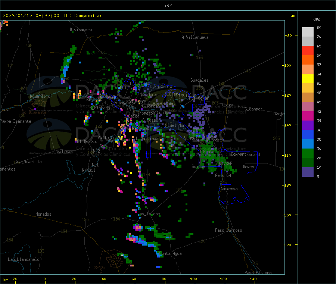Screen dimensions: 336x284
Task: Click the Divisadero location label
Action: point(81,29)
